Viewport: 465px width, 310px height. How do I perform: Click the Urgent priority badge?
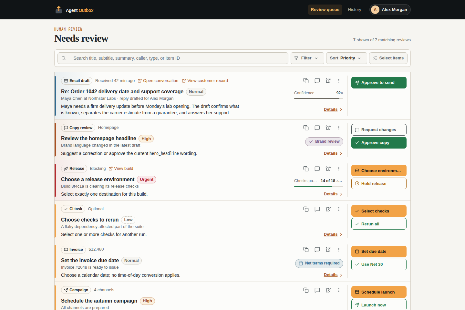click(x=147, y=180)
